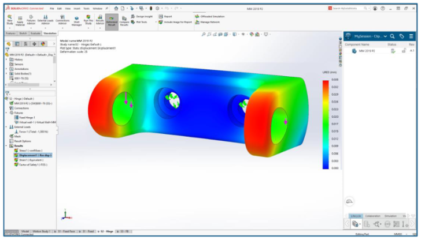Open the user login account icon
The image size is (421, 240).
click(375, 9)
